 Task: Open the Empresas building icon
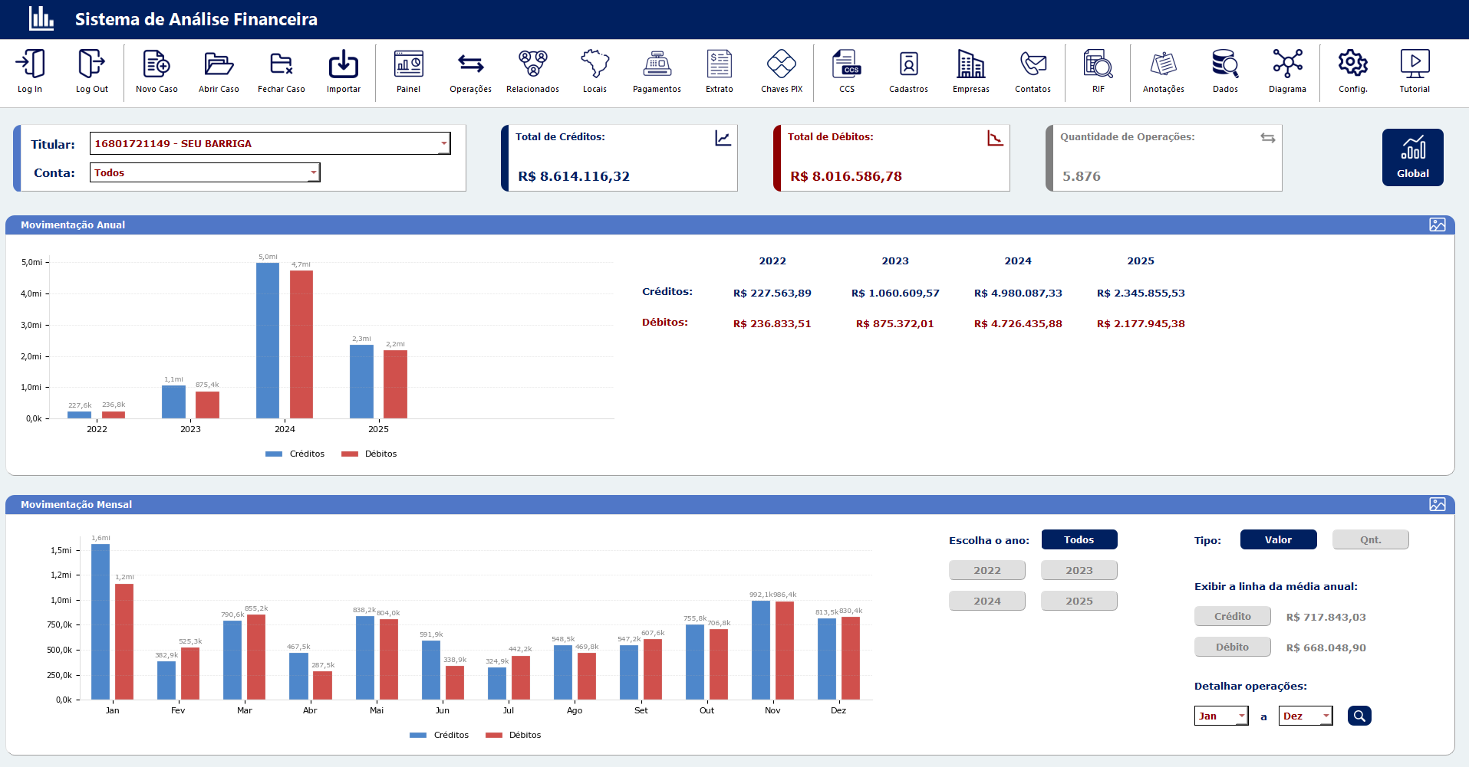[x=971, y=64]
